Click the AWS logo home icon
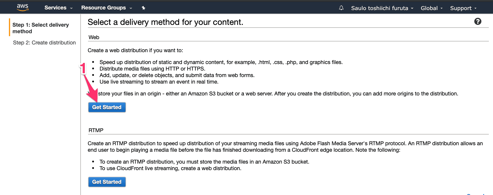The width and height of the screenshot is (493, 195). 23,7
